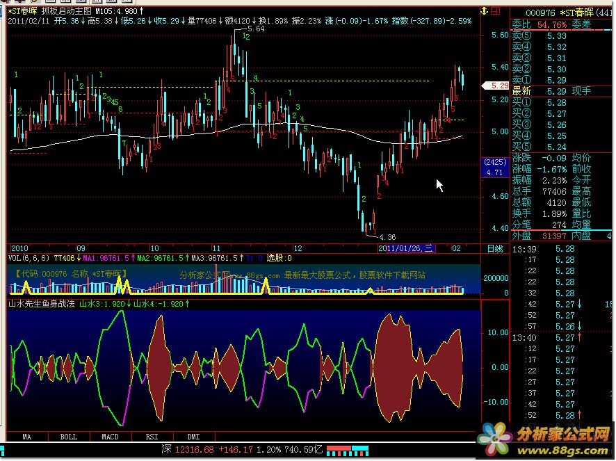Screen dimensions: 616x461
Task: Click the 山水先生鱼身战法 indicator title
Action: point(42,304)
